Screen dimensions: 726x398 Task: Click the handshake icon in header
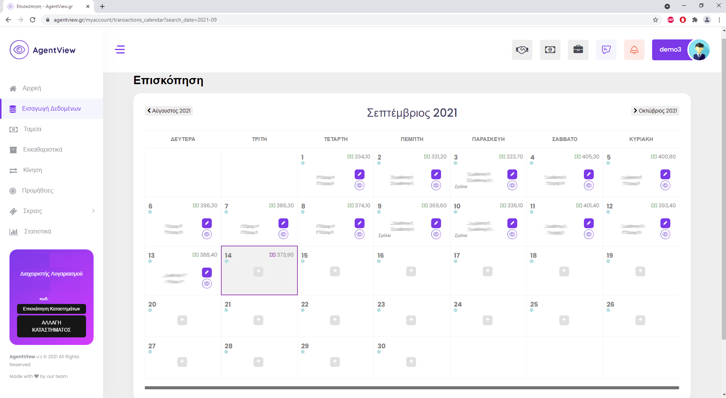click(x=522, y=50)
